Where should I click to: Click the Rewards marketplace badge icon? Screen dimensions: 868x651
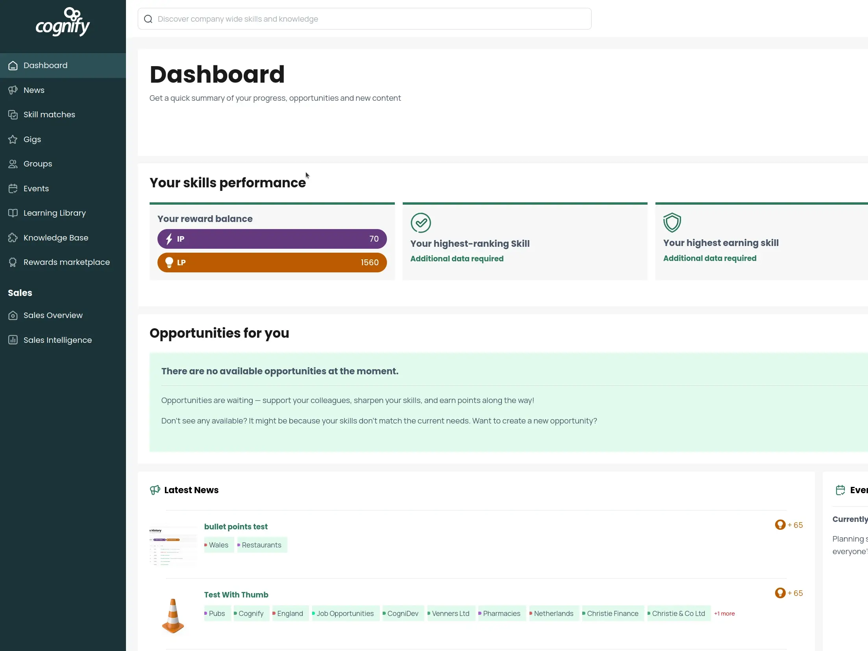(x=13, y=263)
